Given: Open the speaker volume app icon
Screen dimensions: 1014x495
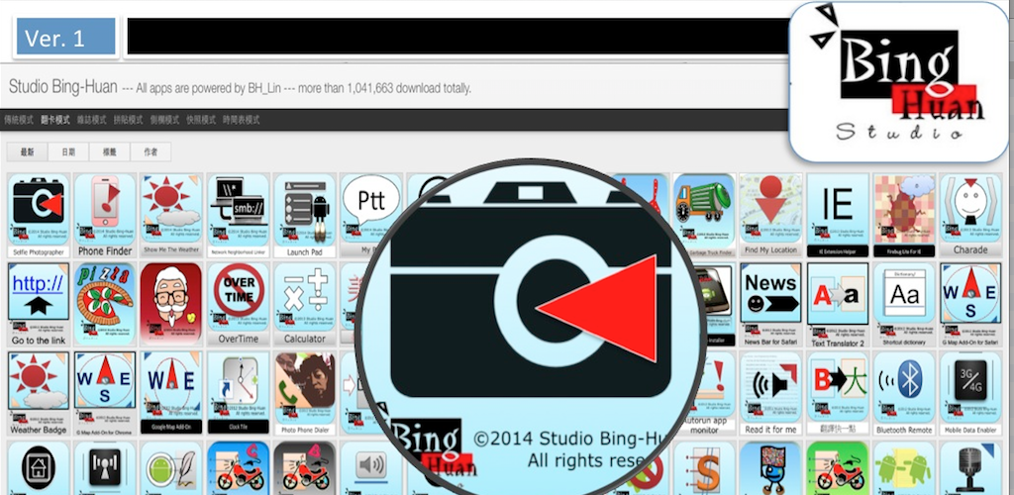Looking at the screenshot, I should click(x=371, y=468).
